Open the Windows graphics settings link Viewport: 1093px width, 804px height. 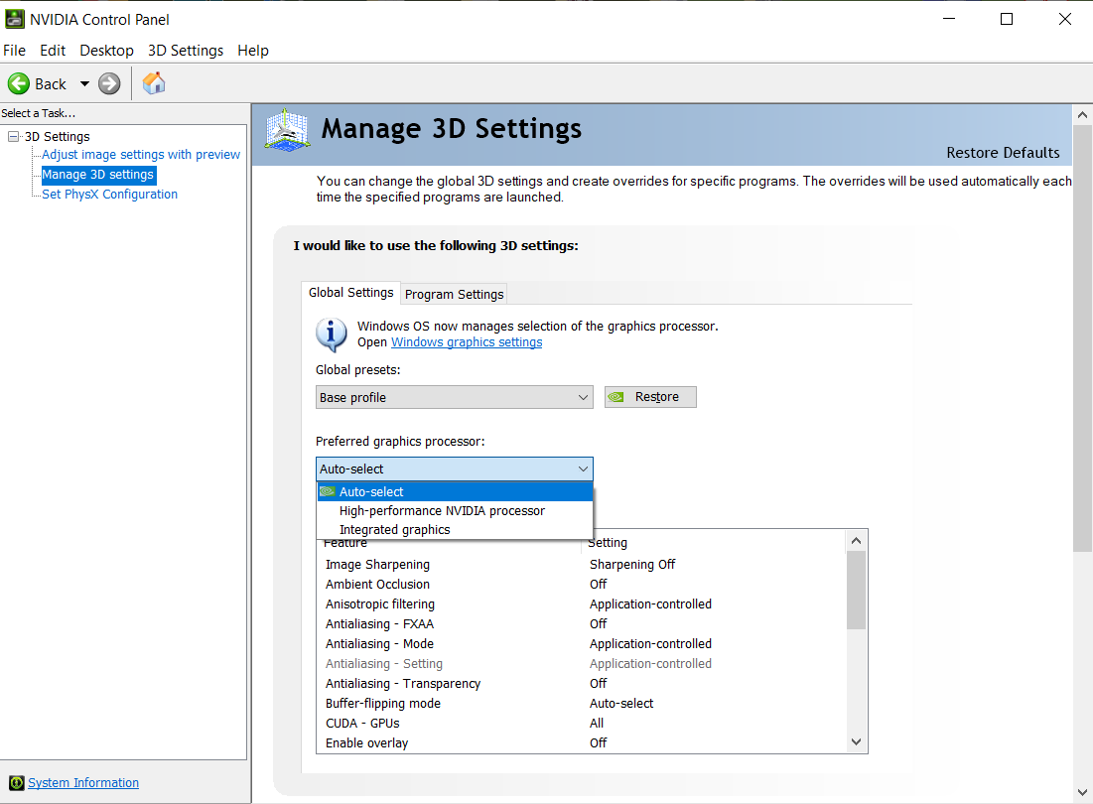[467, 342]
